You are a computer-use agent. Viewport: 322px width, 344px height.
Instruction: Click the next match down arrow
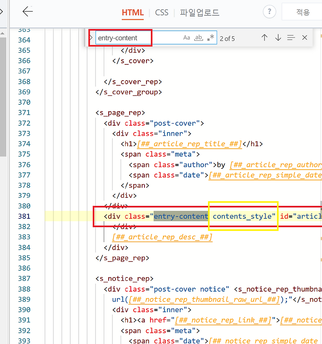(x=278, y=38)
